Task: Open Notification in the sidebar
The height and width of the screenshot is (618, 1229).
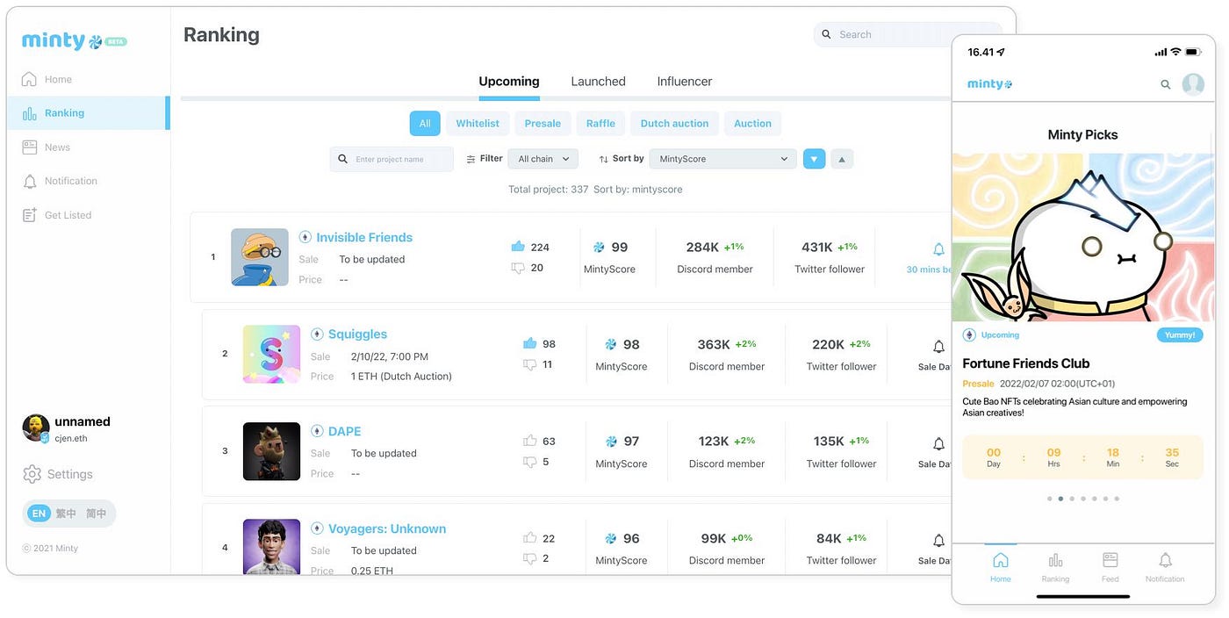Action: click(x=60, y=181)
